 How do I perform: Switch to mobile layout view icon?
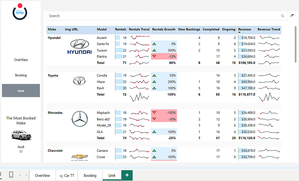point(11,174)
